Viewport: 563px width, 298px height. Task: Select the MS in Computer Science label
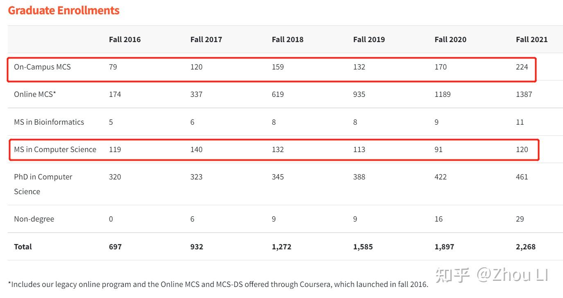pos(55,149)
